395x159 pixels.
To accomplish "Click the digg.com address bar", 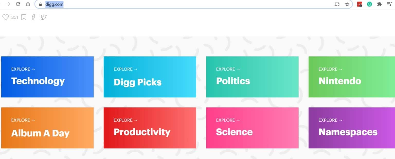I will pos(180,4).
